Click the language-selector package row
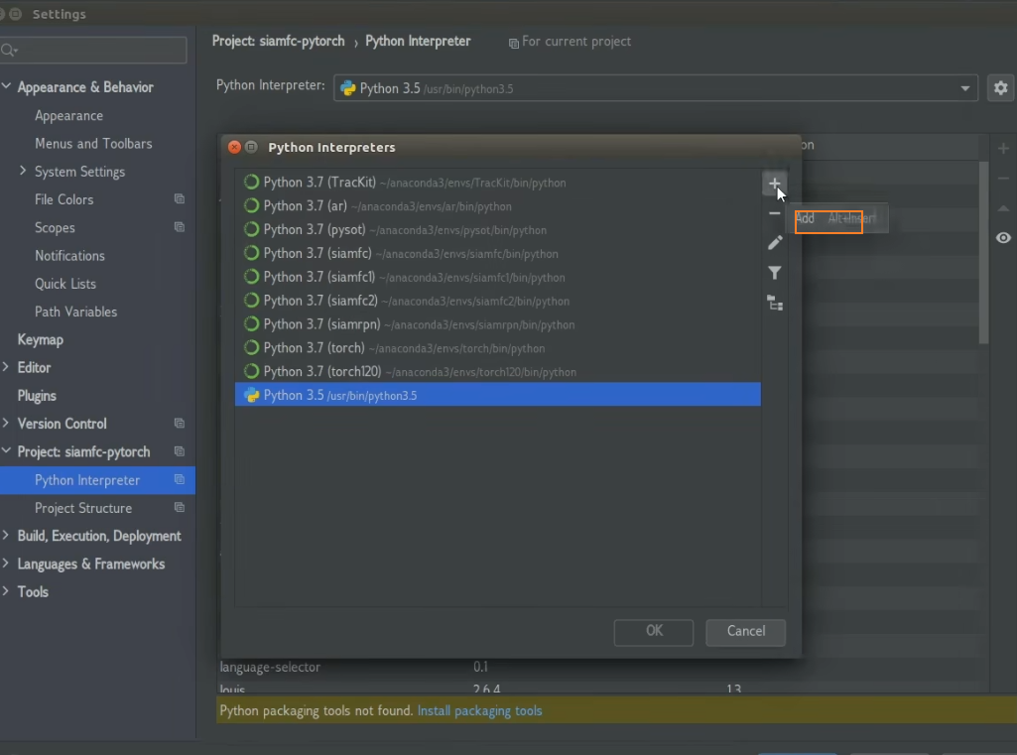Screen dimensions: 1017x755 point(596,667)
